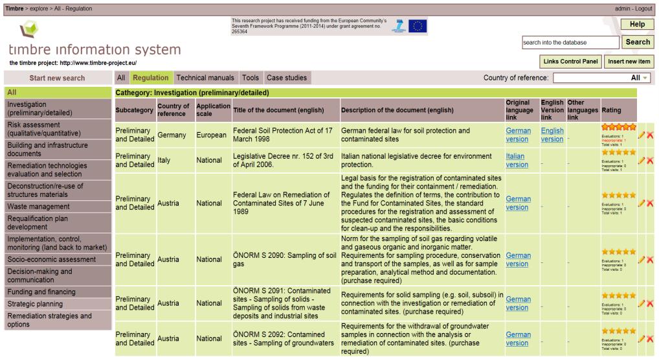Select Strategic planning category
Screen dimensions: 659x357
coord(58,304)
